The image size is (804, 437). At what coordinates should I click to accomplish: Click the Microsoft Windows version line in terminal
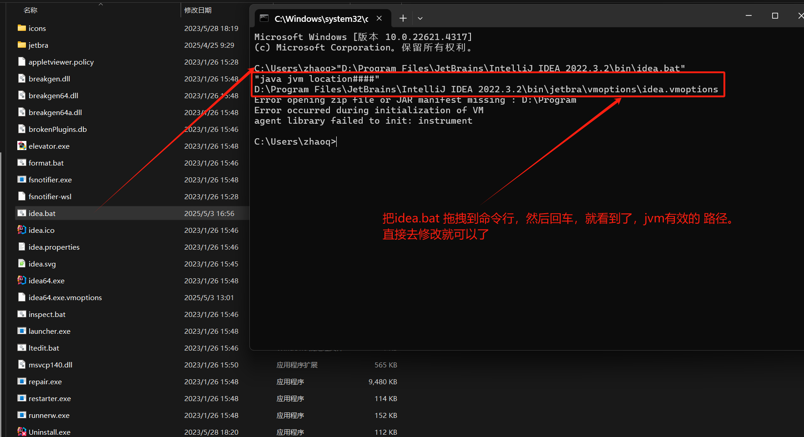[363, 37]
